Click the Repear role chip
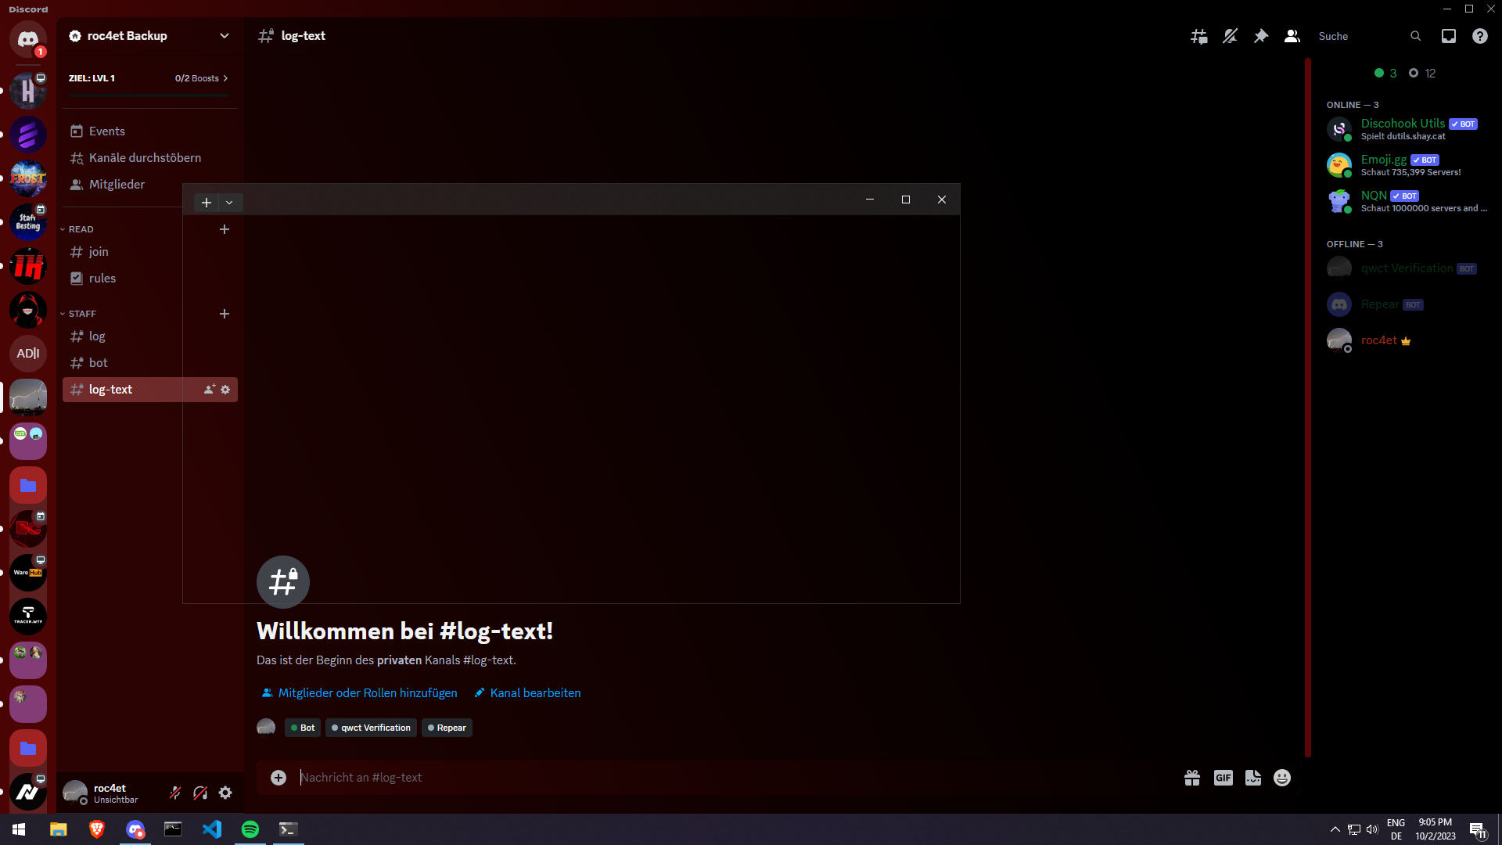 (x=447, y=728)
